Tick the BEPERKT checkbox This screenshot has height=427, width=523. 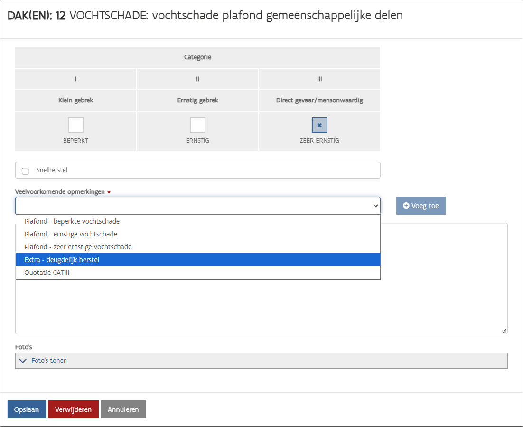pyautogui.click(x=75, y=125)
